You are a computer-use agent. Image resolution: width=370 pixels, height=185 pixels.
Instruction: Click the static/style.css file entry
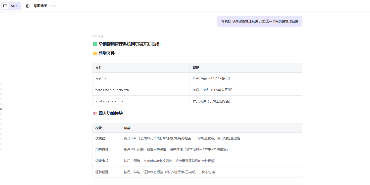(x=109, y=101)
